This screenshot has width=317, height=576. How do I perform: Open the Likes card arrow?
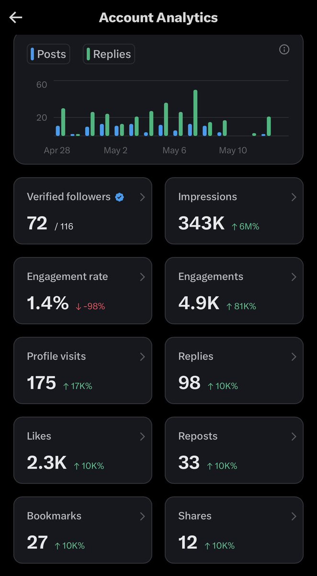click(142, 436)
